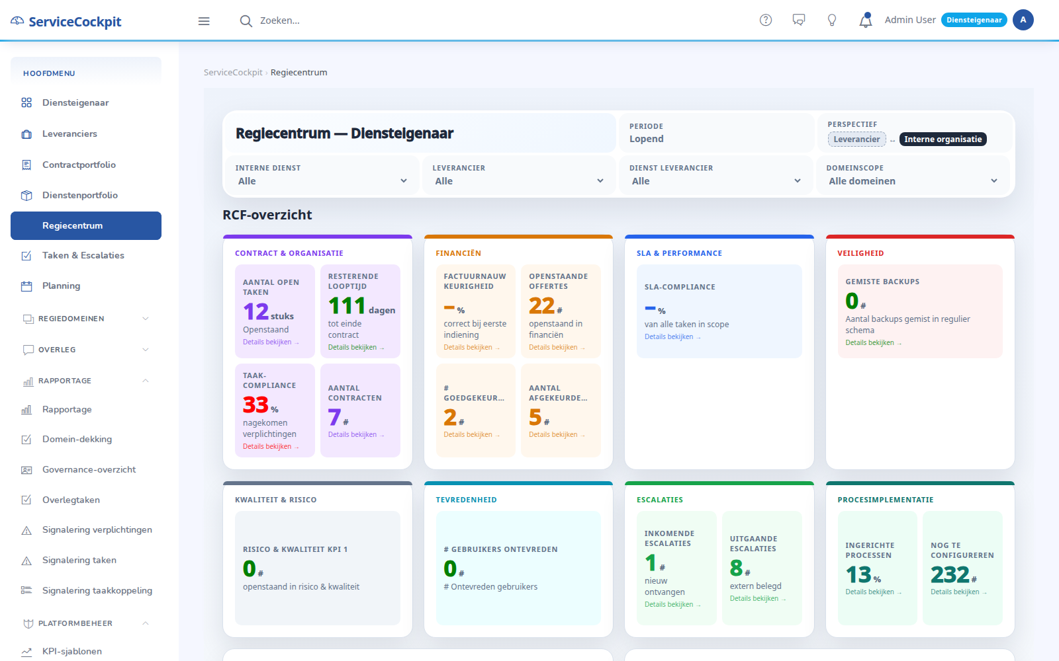Go to Contractportfolio
The width and height of the screenshot is (1059, 661).
click(86, 165)
